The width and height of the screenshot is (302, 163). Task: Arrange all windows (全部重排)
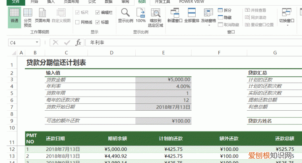[192, 16]
